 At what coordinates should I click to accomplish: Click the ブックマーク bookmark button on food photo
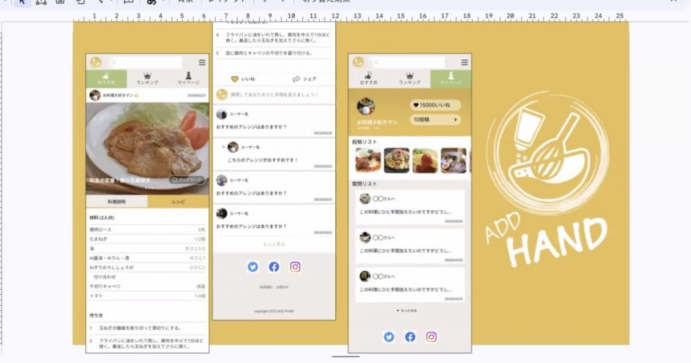[186, 180]
